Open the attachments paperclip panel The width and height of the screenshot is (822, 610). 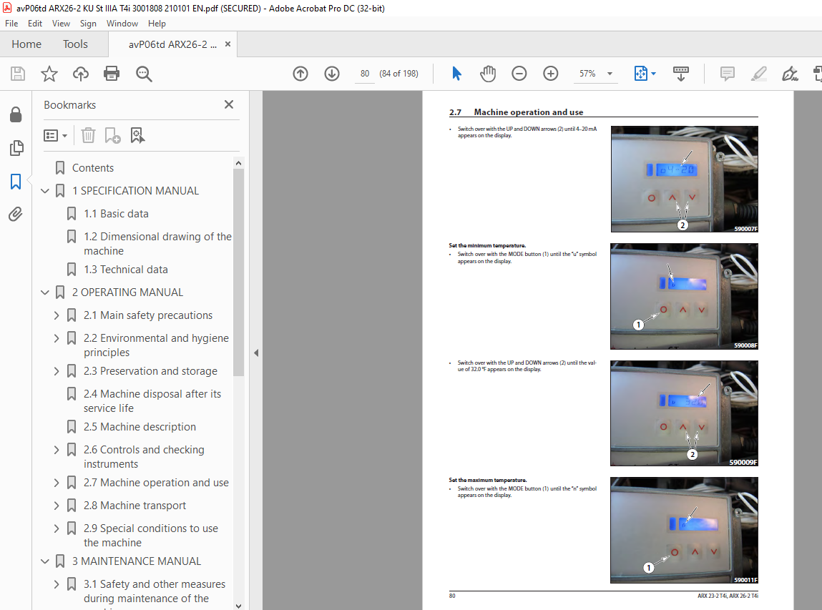[15, 215]
